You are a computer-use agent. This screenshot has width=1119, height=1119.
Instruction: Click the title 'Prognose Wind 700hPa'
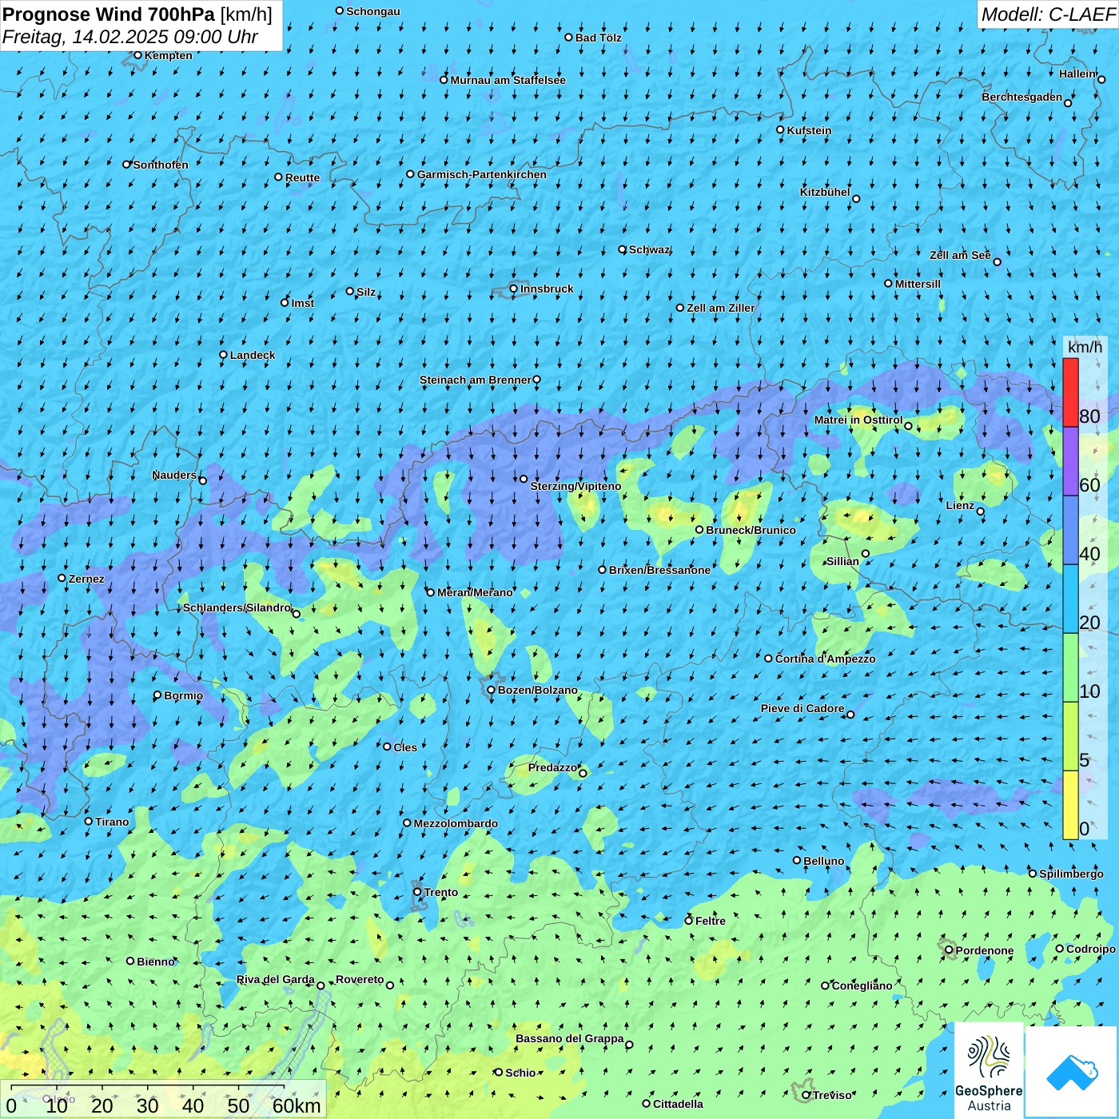pyautogui.click(x=109, y=14)
